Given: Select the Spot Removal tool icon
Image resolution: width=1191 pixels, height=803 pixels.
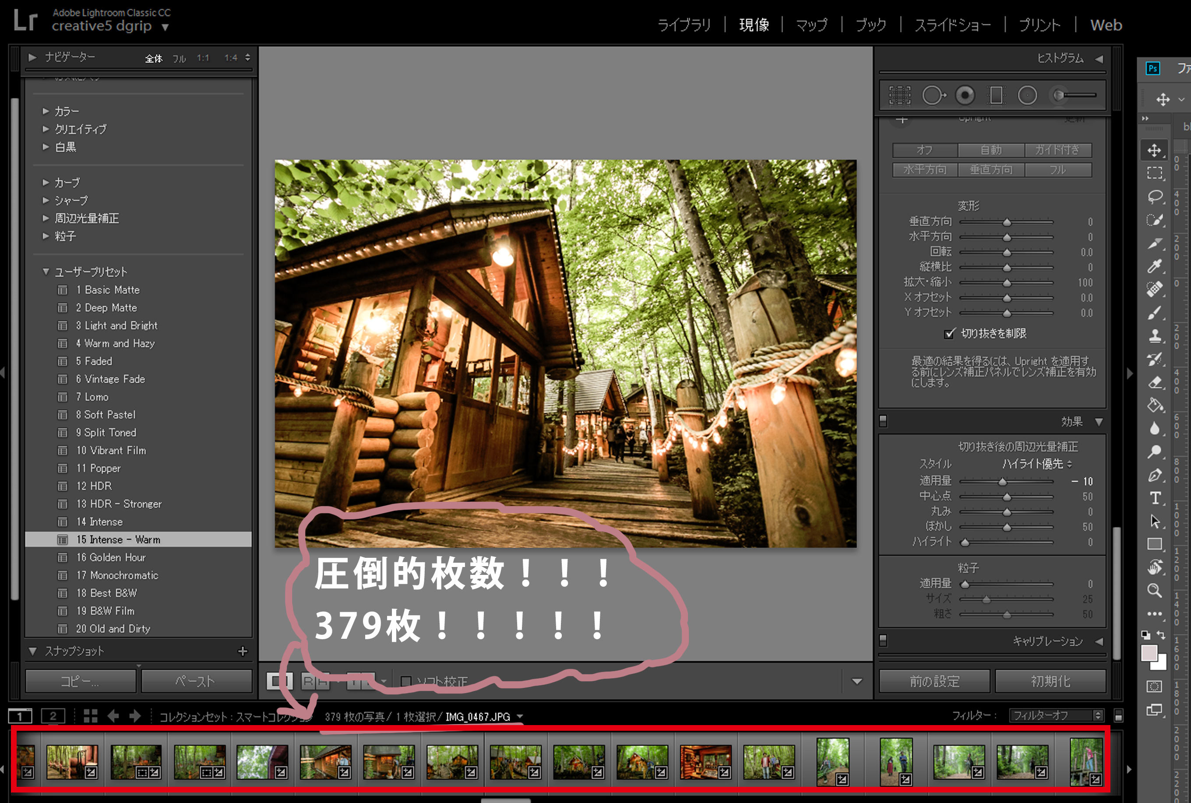Looking at the screenshot, I should coord(933,96).
